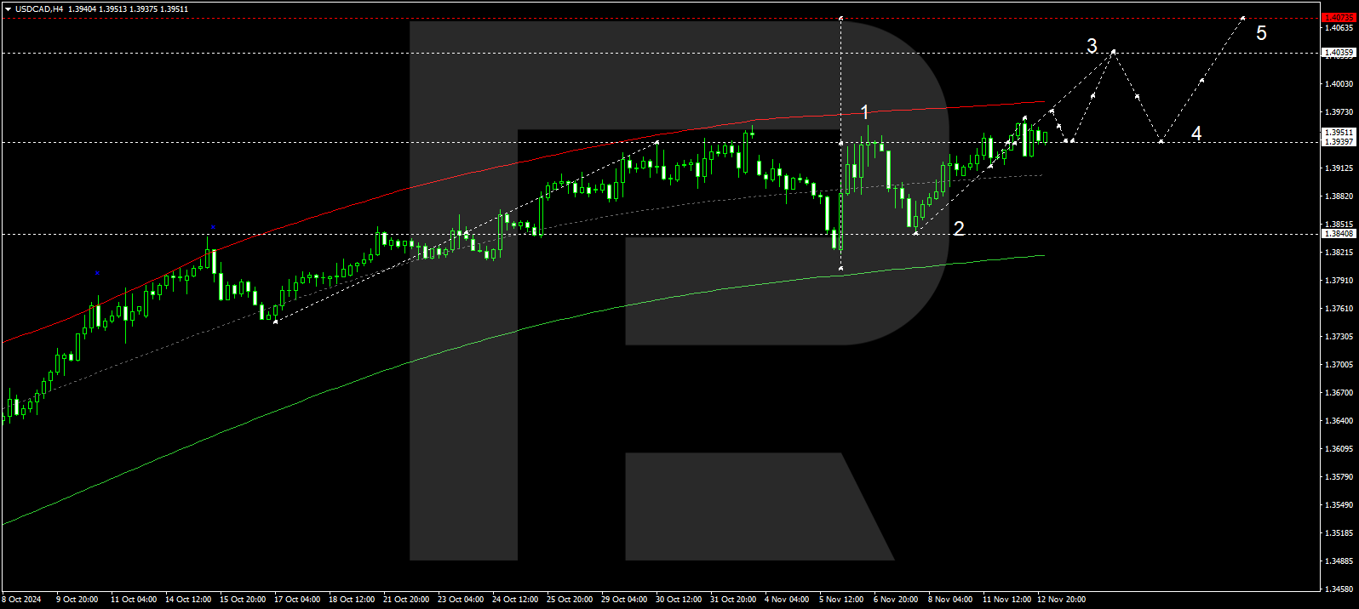Screen dimensions: 1359x609
Task: Click the 1.38215 price axis value
Action: [1339, 252]
